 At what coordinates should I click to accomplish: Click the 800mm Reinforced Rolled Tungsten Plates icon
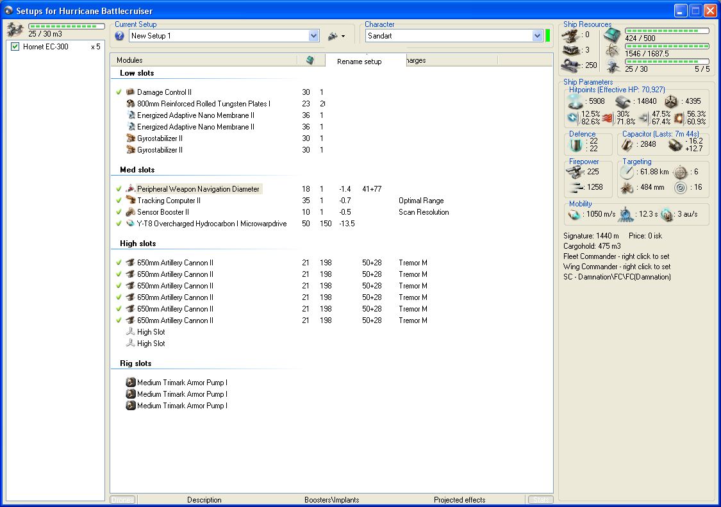coord(131,104)
